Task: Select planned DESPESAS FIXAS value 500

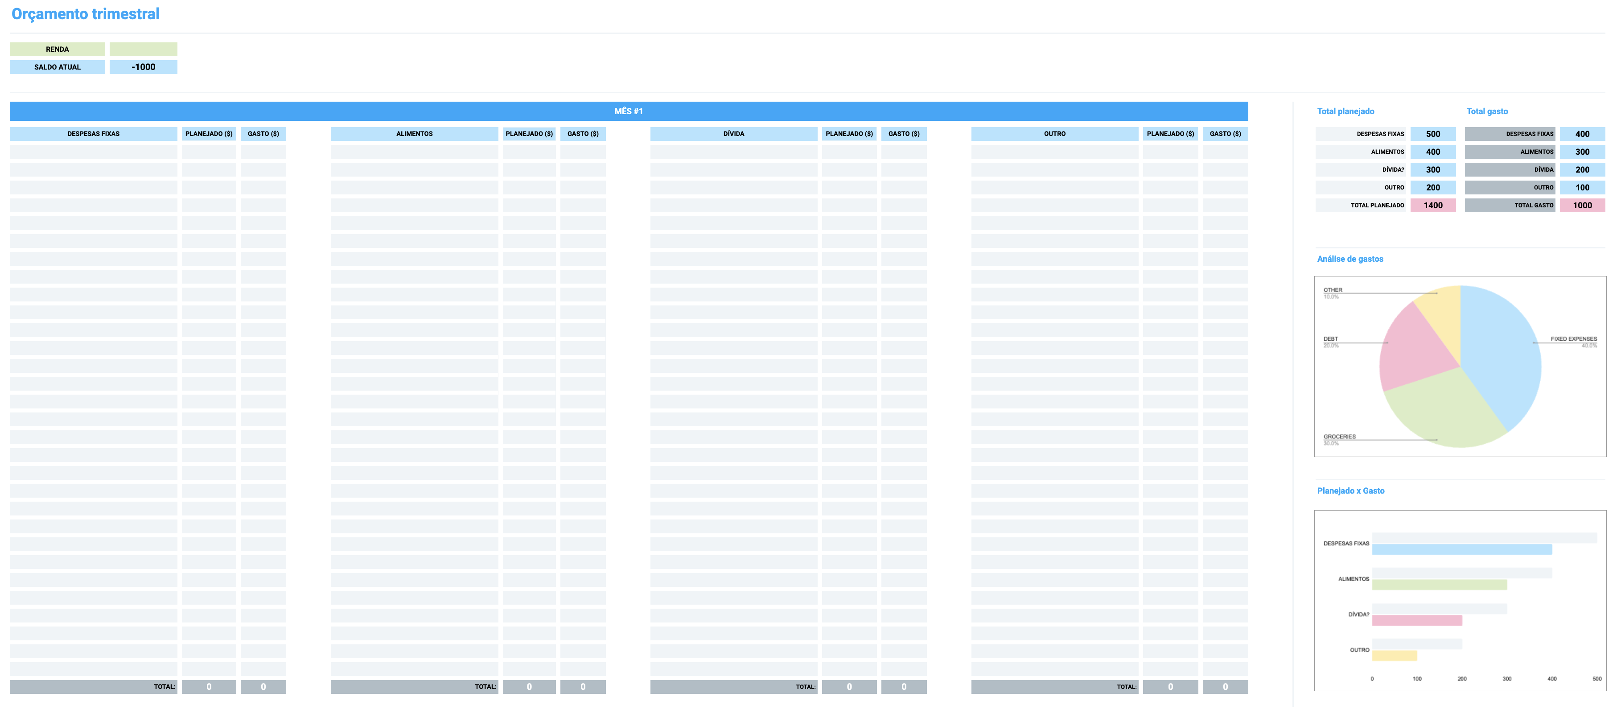Action: tap(1433, 133)
